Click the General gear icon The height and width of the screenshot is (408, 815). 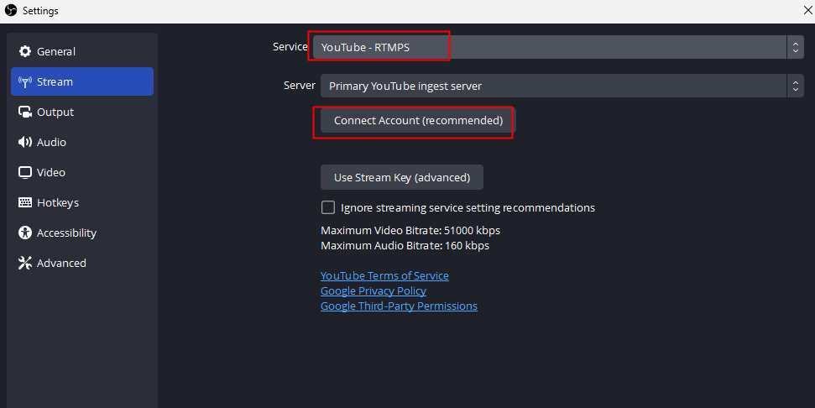25,51
